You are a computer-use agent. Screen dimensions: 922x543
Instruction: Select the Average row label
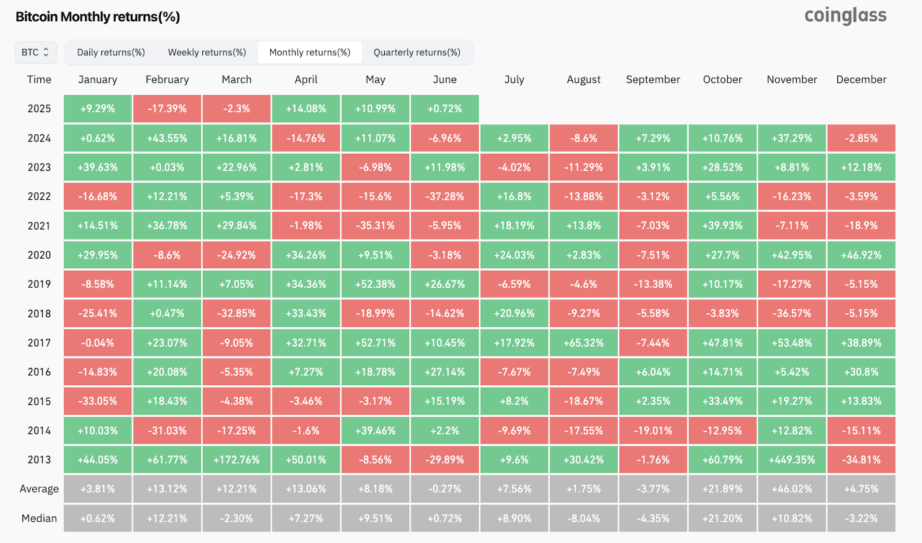(39, 489)
